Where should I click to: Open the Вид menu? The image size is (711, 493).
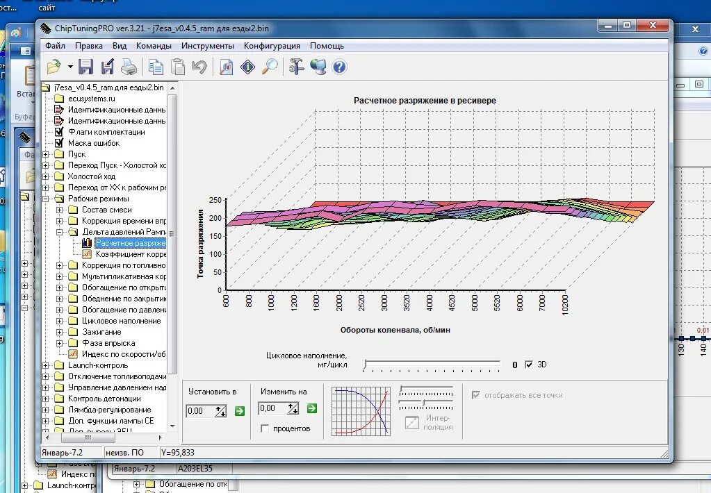coord(120,46)
